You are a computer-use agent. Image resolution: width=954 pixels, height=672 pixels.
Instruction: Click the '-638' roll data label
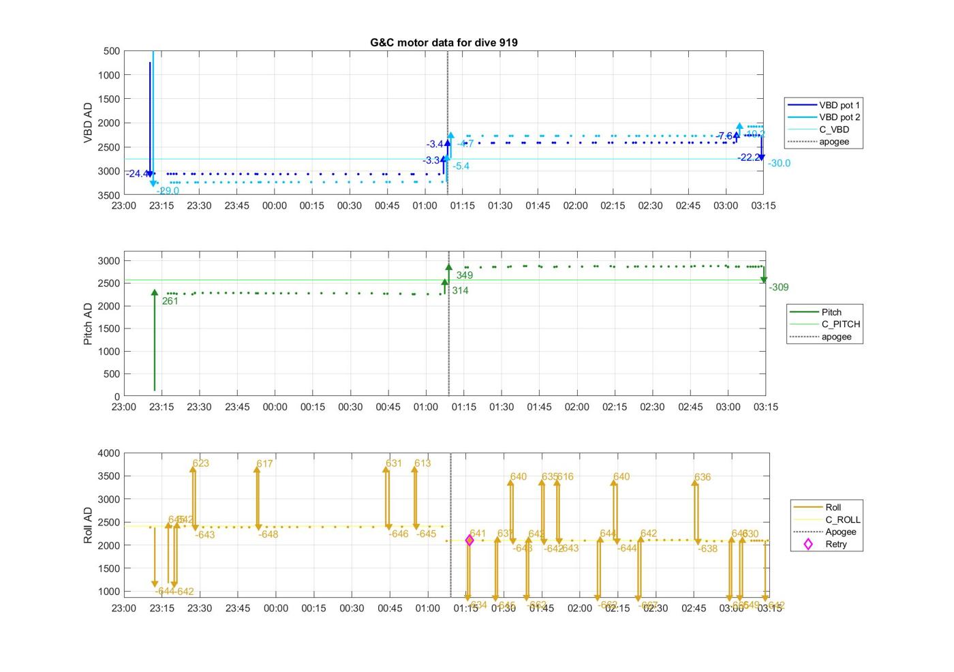coord(708,549)
